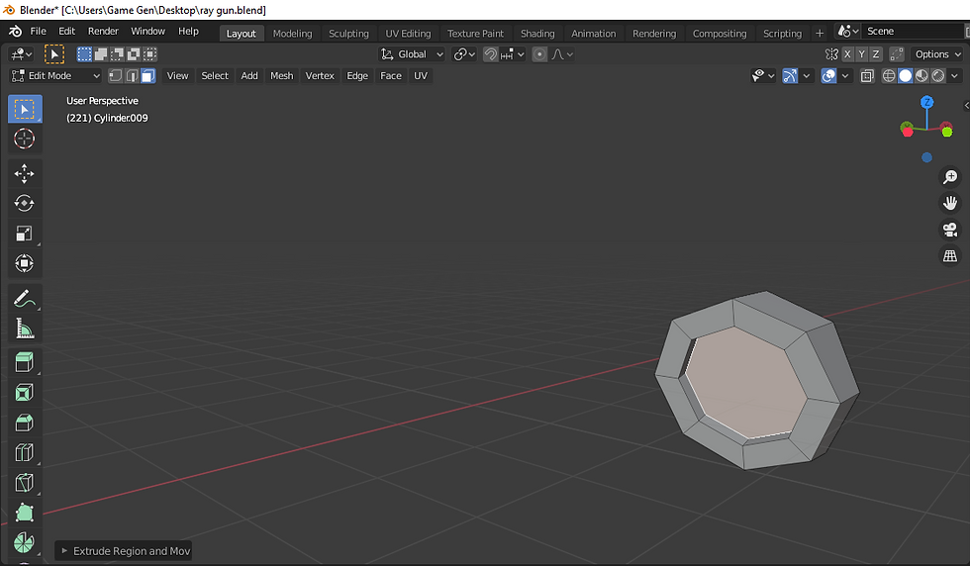Open the Global transform orientation dropdown
The height and width of the screenshot is (566, 970).
coord(412,54)
